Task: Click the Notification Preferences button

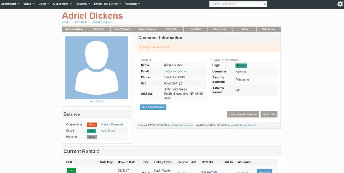Action: click(243, 115)
